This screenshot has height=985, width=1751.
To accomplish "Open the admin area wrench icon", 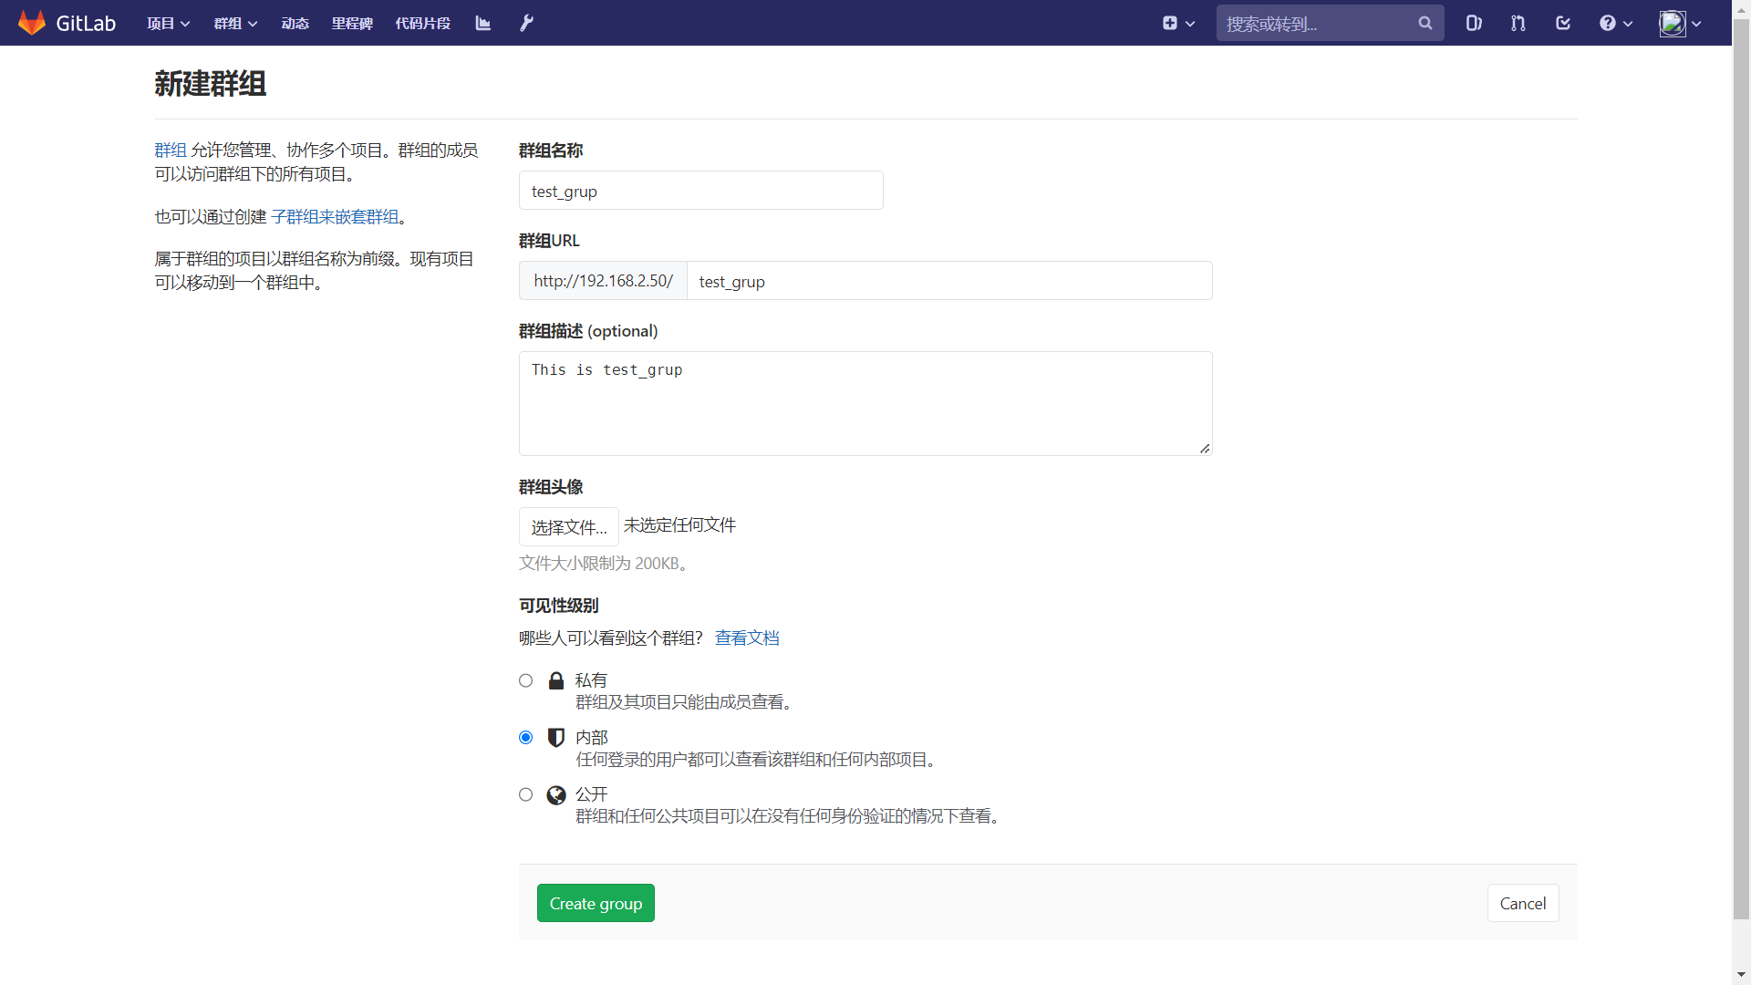I will click(x=526, y=23).
